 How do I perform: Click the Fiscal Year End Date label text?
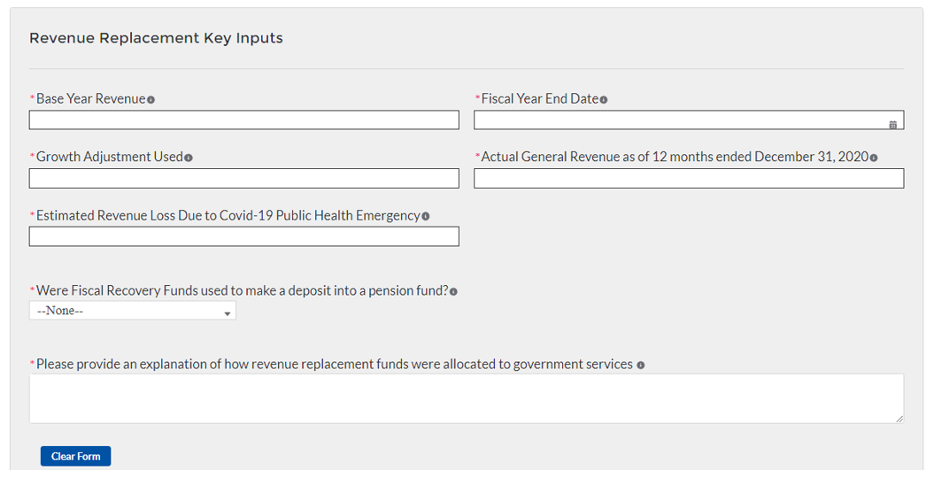coord(539,99)
